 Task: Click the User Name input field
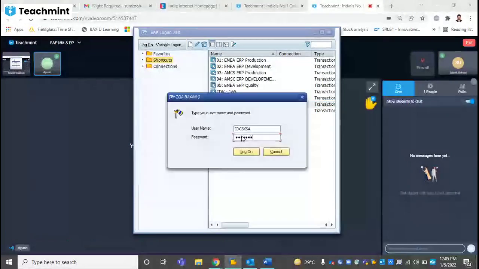pyautogui.click(x=257, y=129)
